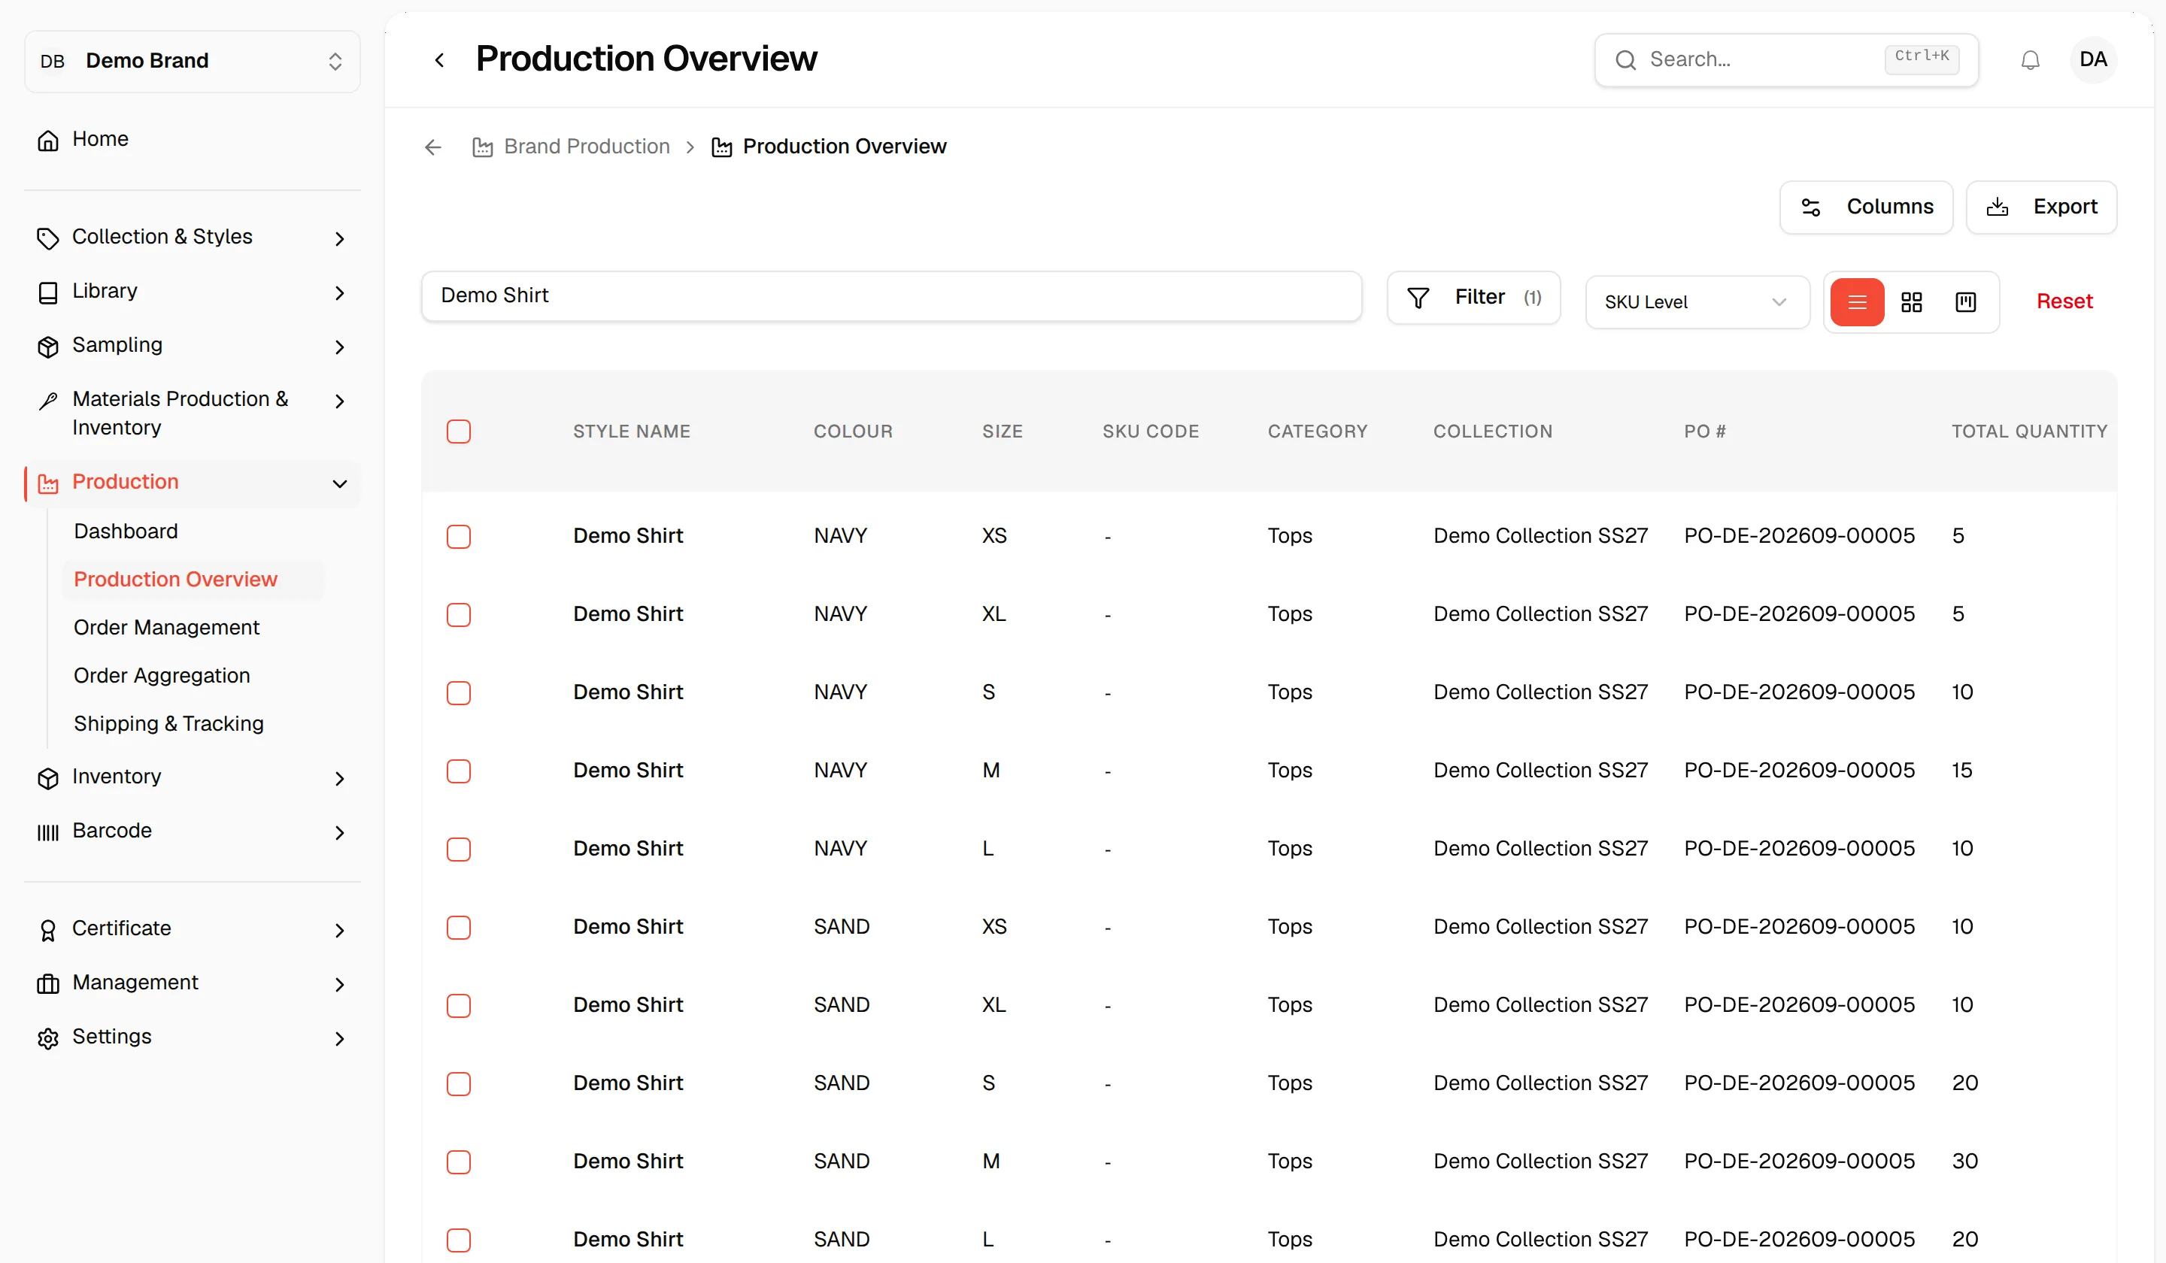The width and height of the screenshot is (2166, 1263).
Task: Expand Materials Production & Inventory chevron
Action: pyautogui.click(x=339, y=401)
